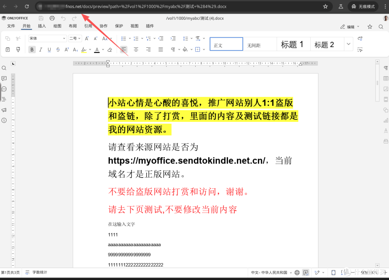Click the globe Set Text Language icon in the status bar
Image resolution: width=389 pixels, height=280 pixels.
(x=297, y=272)
